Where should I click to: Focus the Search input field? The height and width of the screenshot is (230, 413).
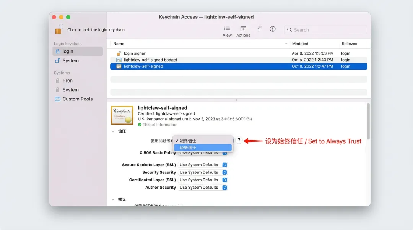325,30
